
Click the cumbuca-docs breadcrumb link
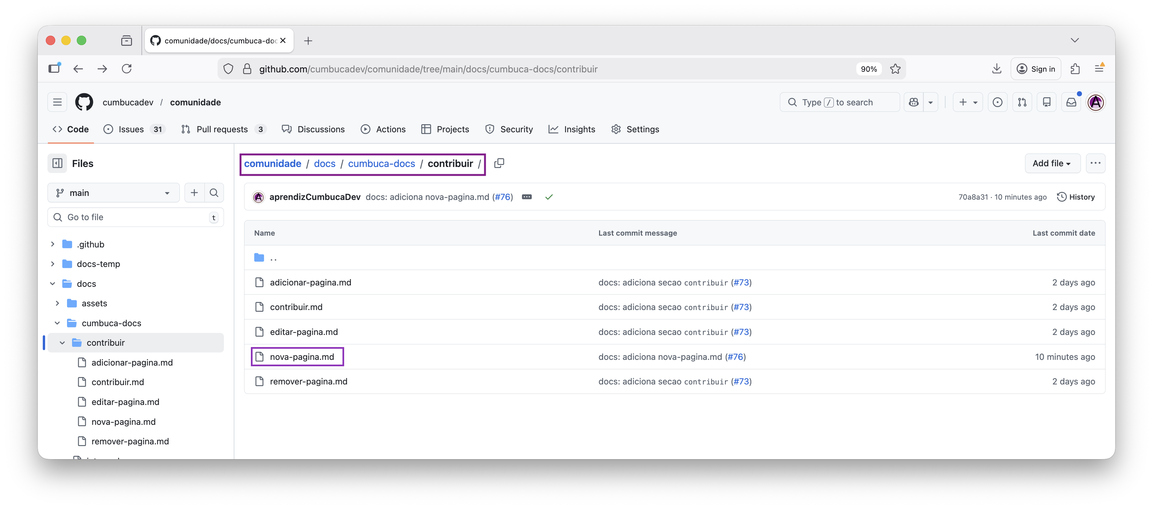click(x=381, y=164)
